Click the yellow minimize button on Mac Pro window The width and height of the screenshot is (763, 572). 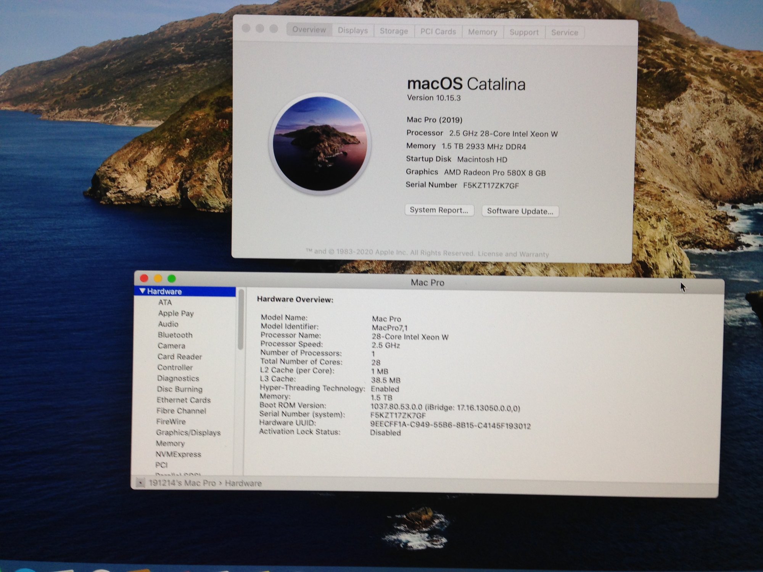click(x=158, y=278)
